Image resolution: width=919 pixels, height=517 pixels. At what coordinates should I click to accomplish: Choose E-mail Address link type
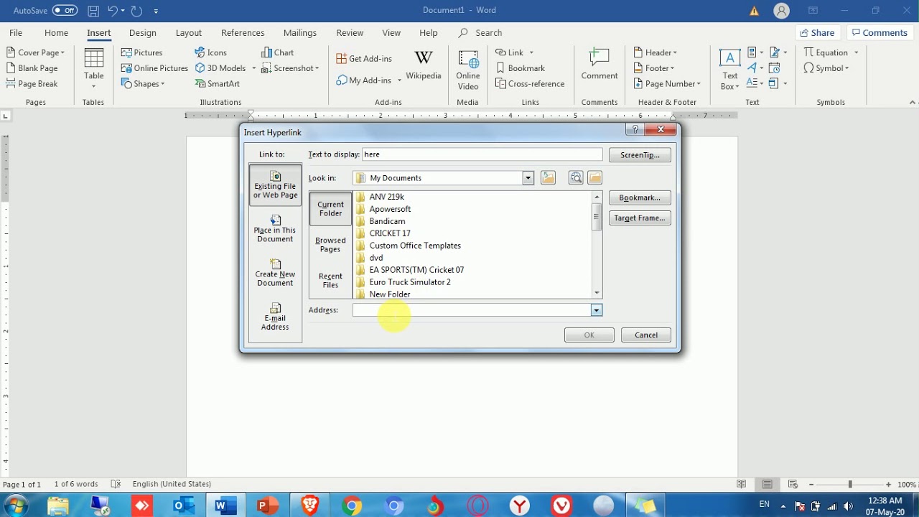tap(275, 317)
